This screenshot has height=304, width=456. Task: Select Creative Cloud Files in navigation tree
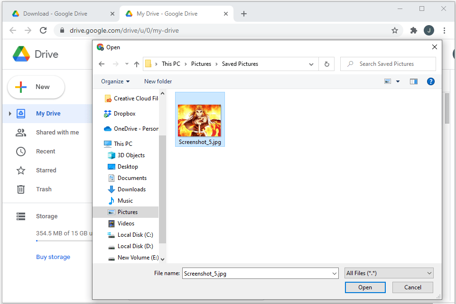point(131,98)
